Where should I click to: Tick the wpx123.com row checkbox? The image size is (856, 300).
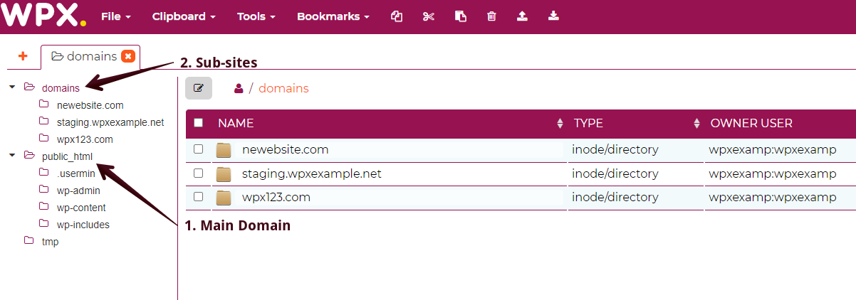pos(199,197)
